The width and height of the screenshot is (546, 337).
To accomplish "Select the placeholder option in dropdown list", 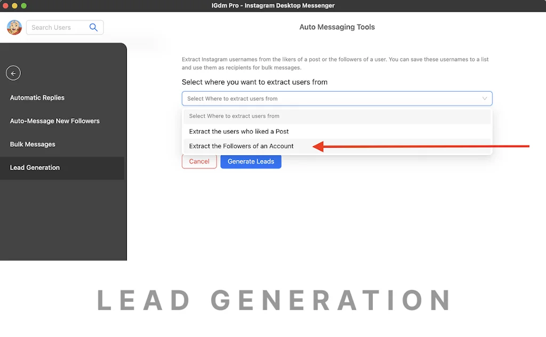I will coord(234,116).
